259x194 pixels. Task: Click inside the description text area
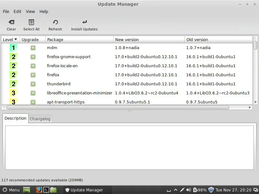pos(129,147)
